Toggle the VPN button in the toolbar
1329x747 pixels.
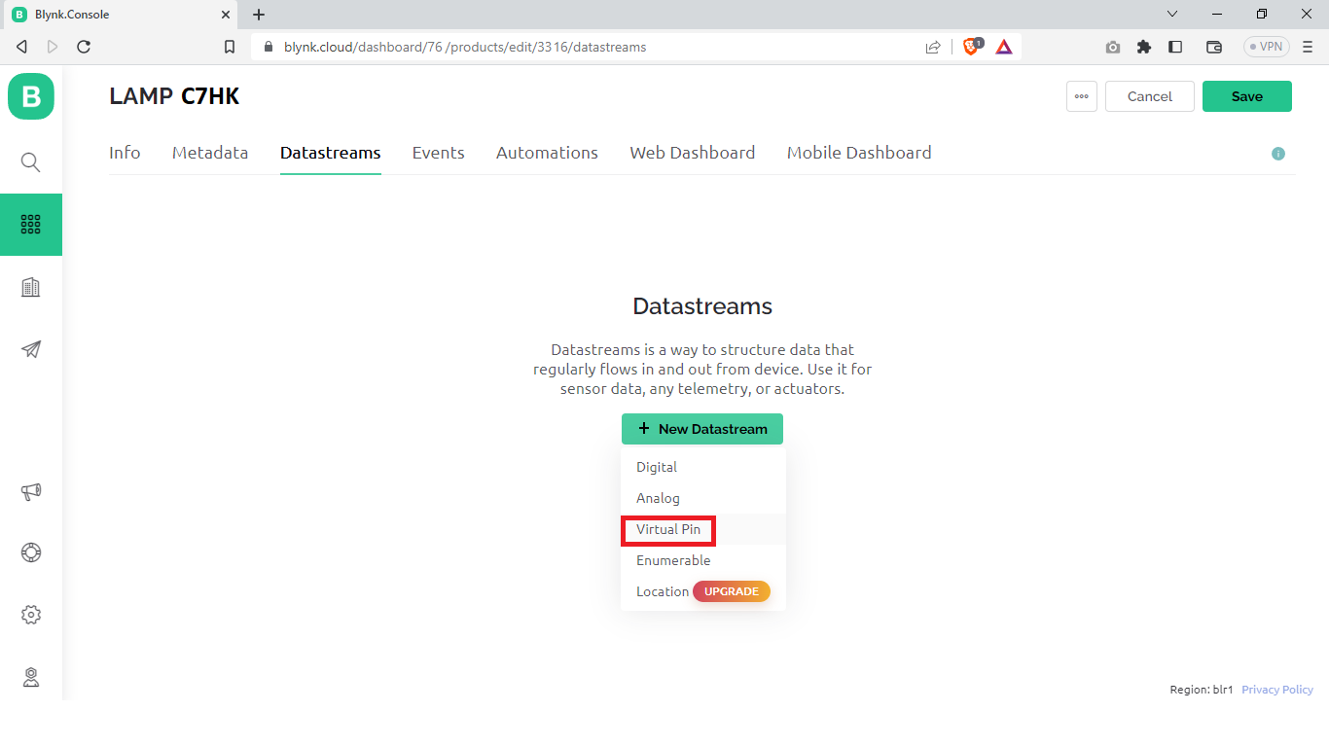pos(1267,47)
